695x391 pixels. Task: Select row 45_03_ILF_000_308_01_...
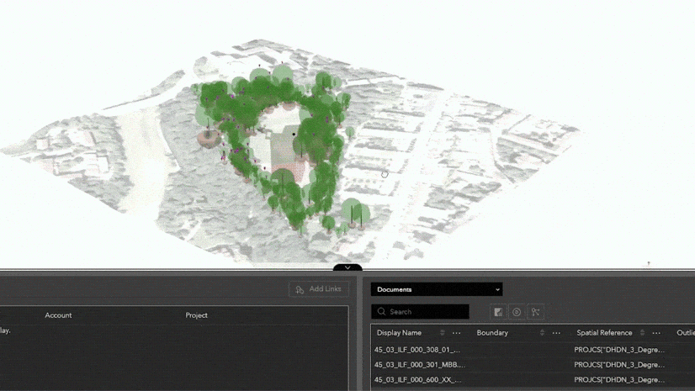point(533,350)
